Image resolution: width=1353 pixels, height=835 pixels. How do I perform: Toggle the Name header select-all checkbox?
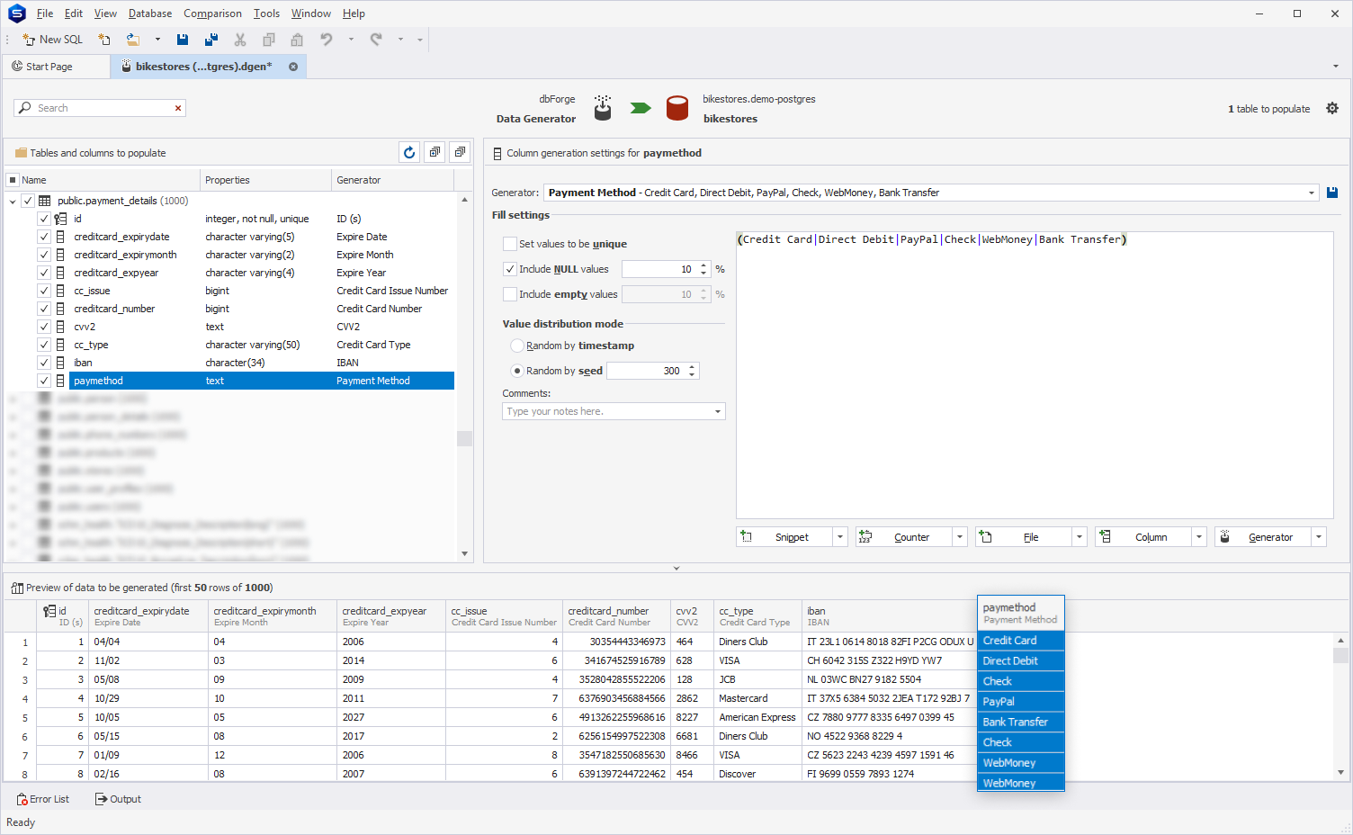[x=13, y=180]
